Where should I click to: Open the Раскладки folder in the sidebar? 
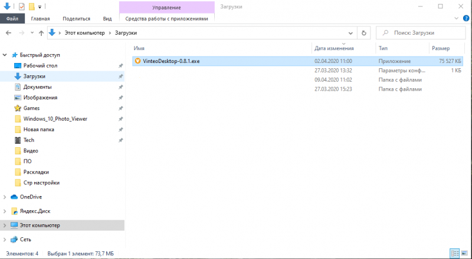pyautogui.click(x=36, y=172)
